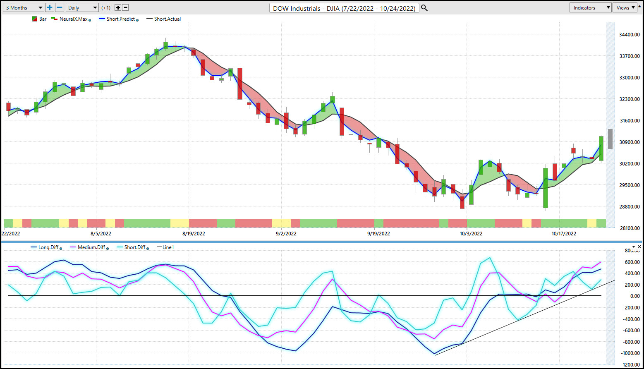644x369 pixels.
Task: Click the 31600.00 price axis label
Action: point(629,121)
